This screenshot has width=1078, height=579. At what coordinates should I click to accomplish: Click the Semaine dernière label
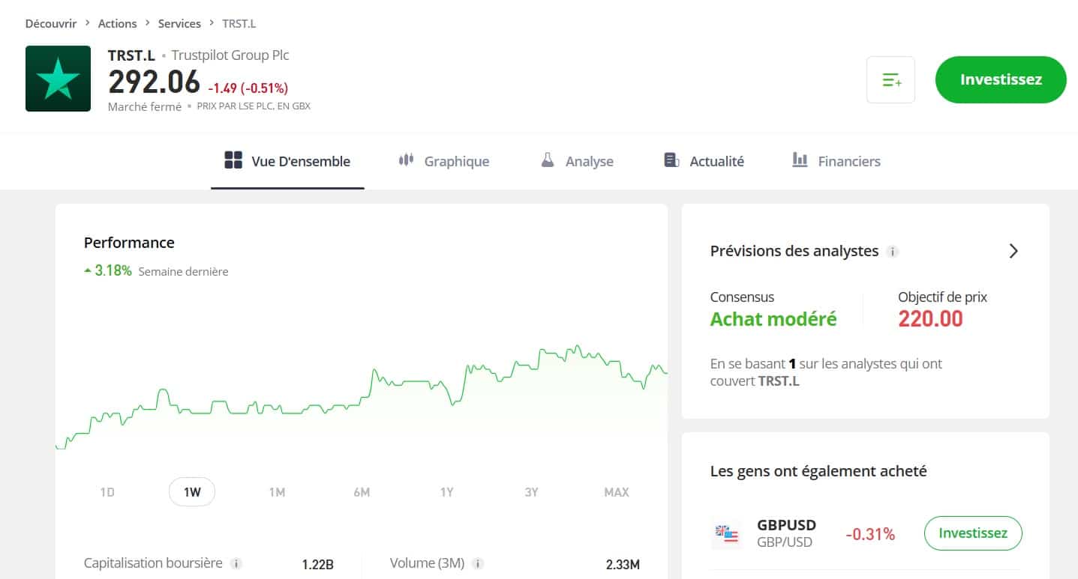point(184,271)
